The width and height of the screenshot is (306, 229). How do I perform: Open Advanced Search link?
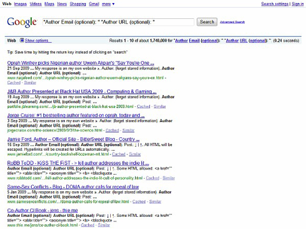[x=232, y=22]
